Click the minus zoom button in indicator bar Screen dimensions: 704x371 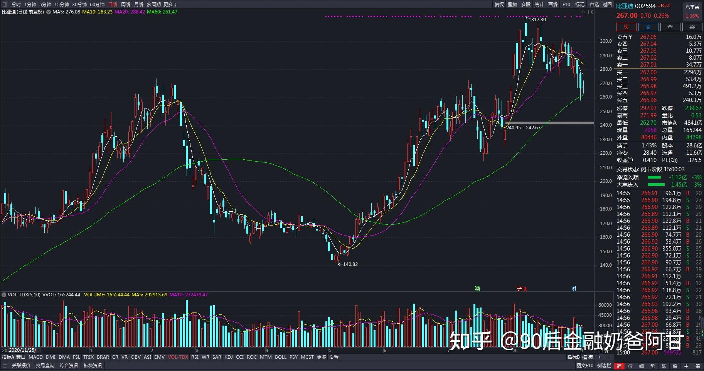(x=609, y=357)
